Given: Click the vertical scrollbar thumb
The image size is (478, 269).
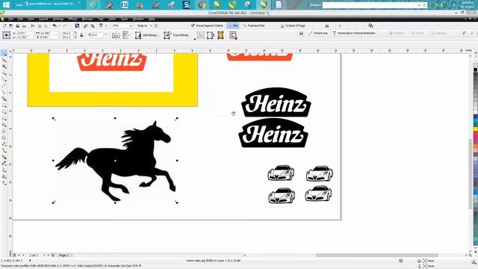Looking at the screenshot, I should pos(471,174).
